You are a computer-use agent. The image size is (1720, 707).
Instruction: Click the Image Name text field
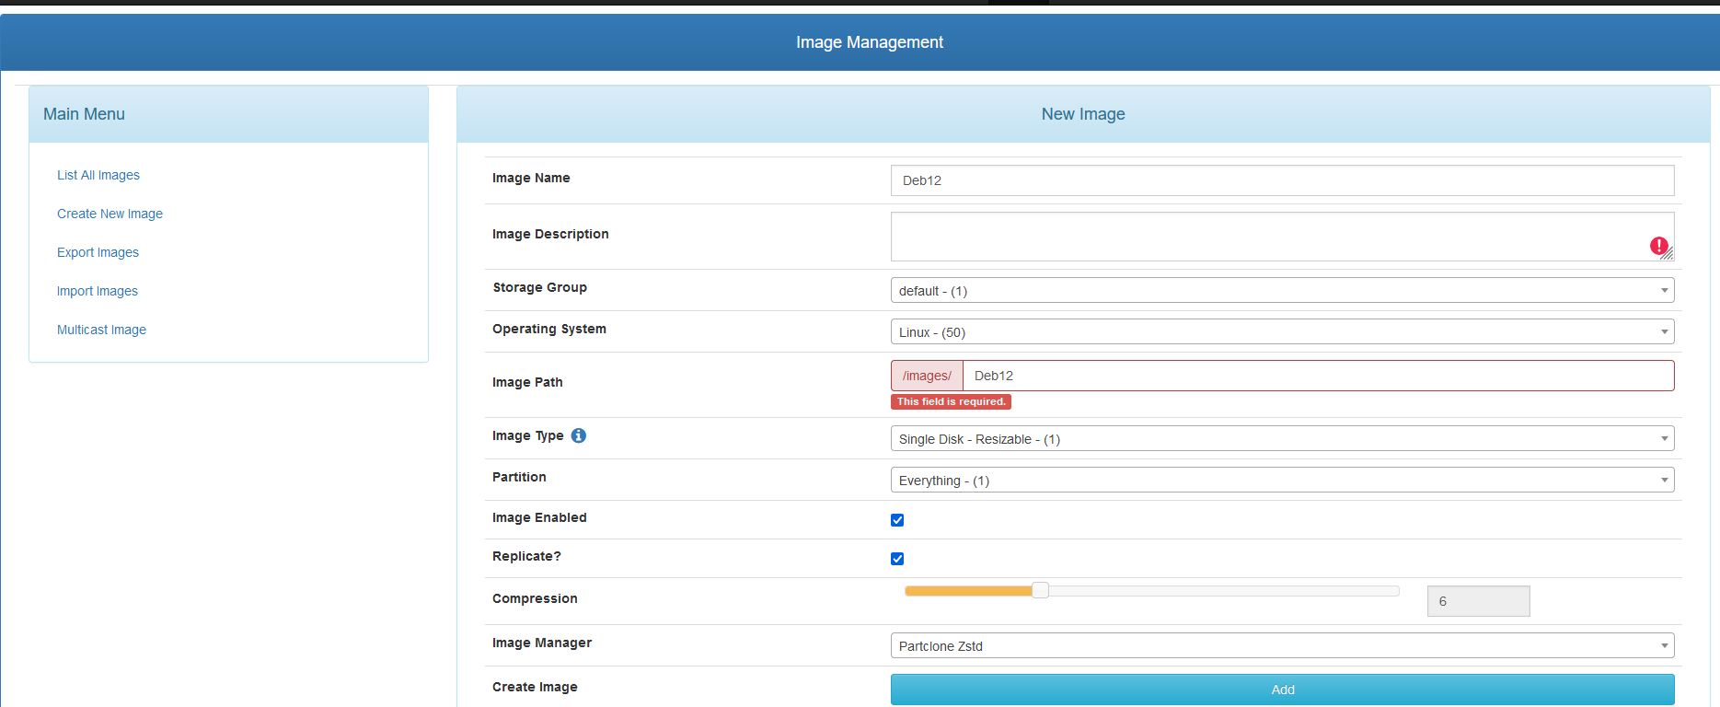coord(1281,180)
